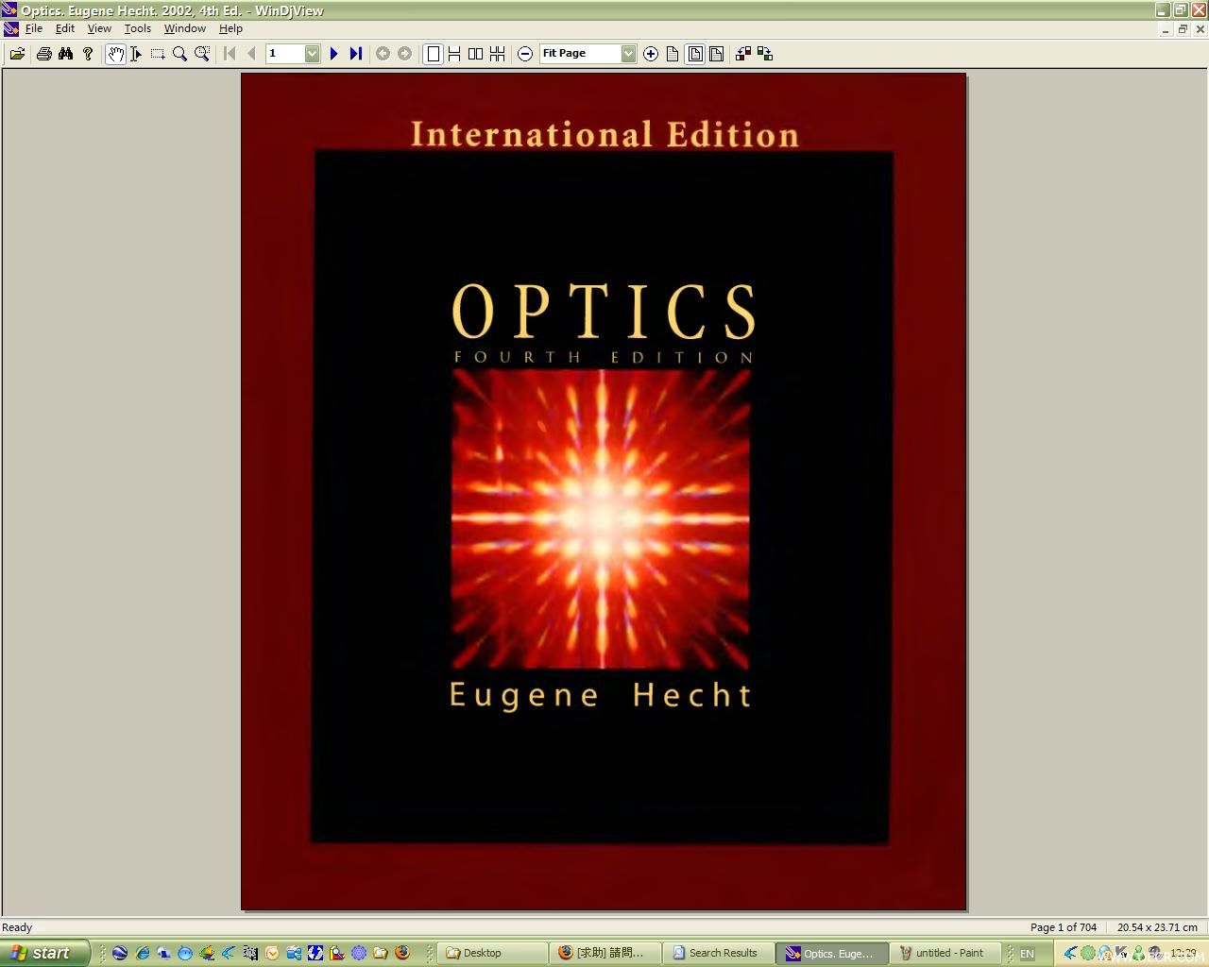This screenshot has width=1209, height=967.
Task: Go to first page arrow
Action: click(x=230, y=54)
